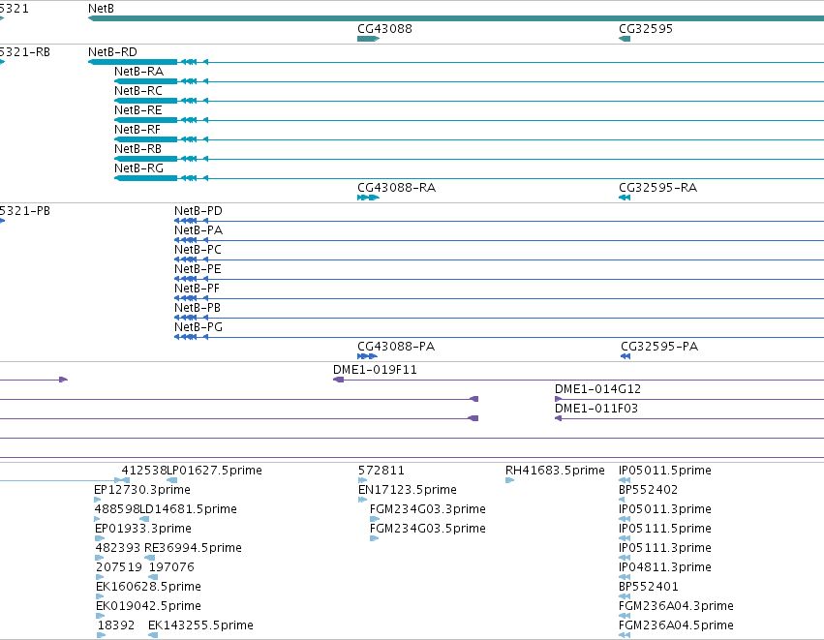The width and height of the screenshot is (824, 640).
Task: Click the EN17123.5prime EST label
Action: (x=408, y=490)
